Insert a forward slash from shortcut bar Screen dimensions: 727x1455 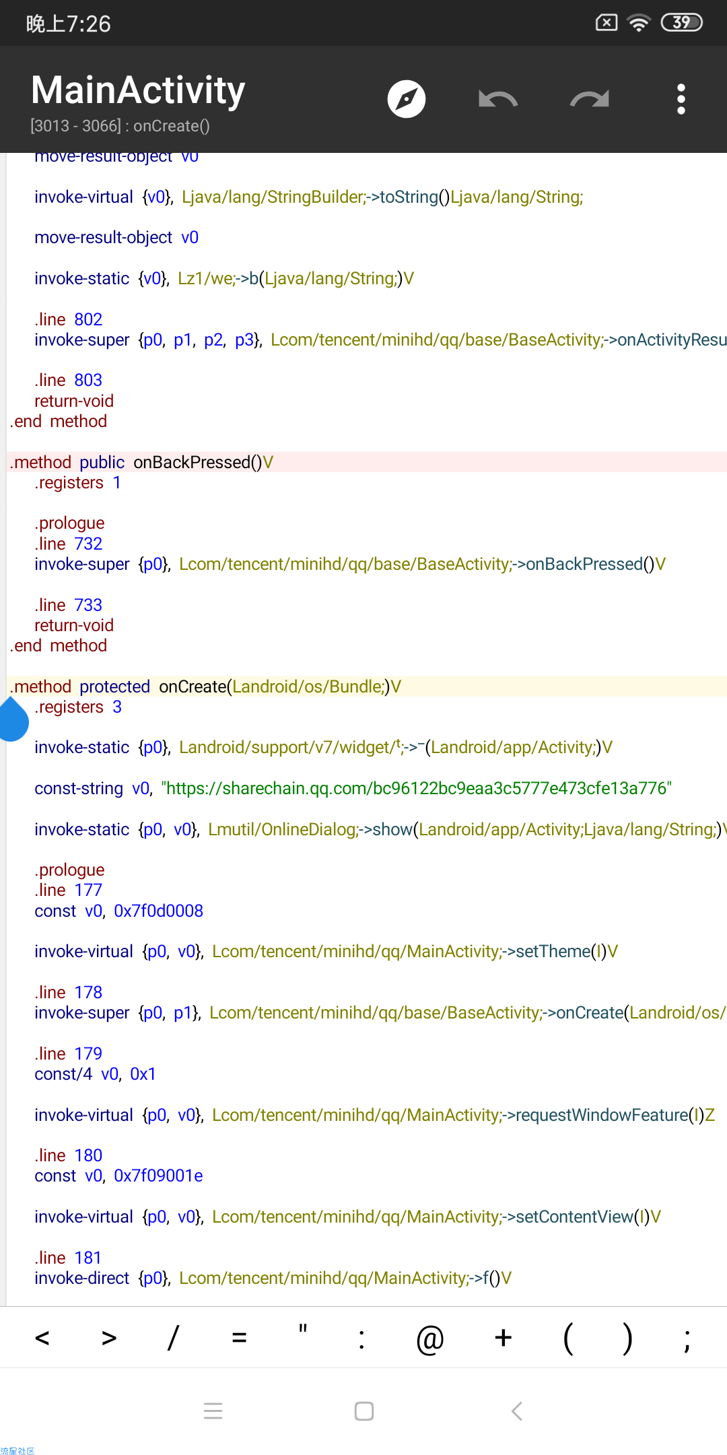tap(173, 1338)
